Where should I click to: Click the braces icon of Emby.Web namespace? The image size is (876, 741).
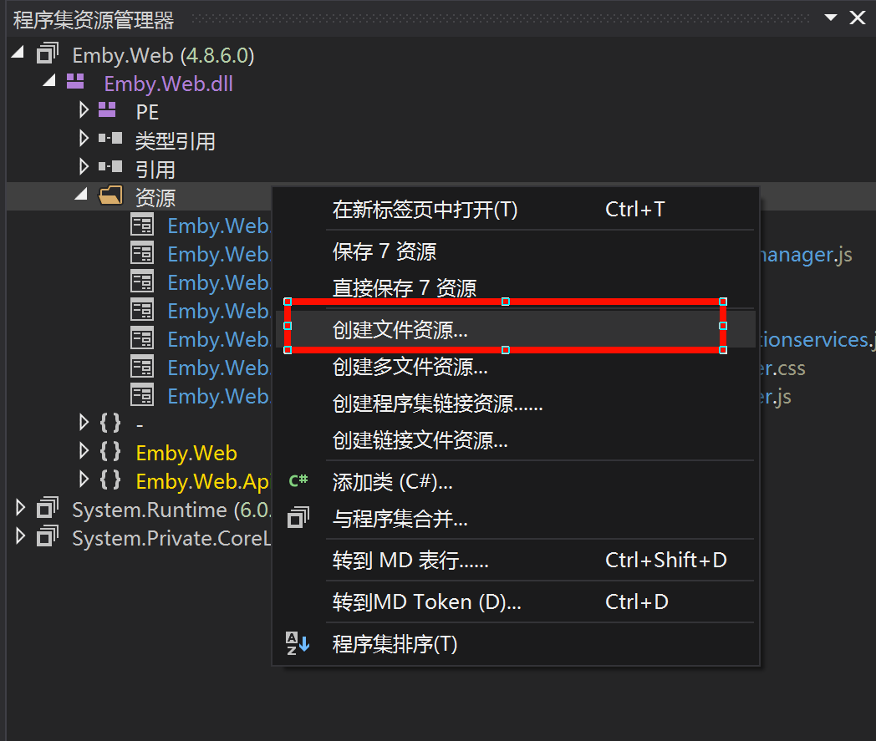[x=109, y=453]
